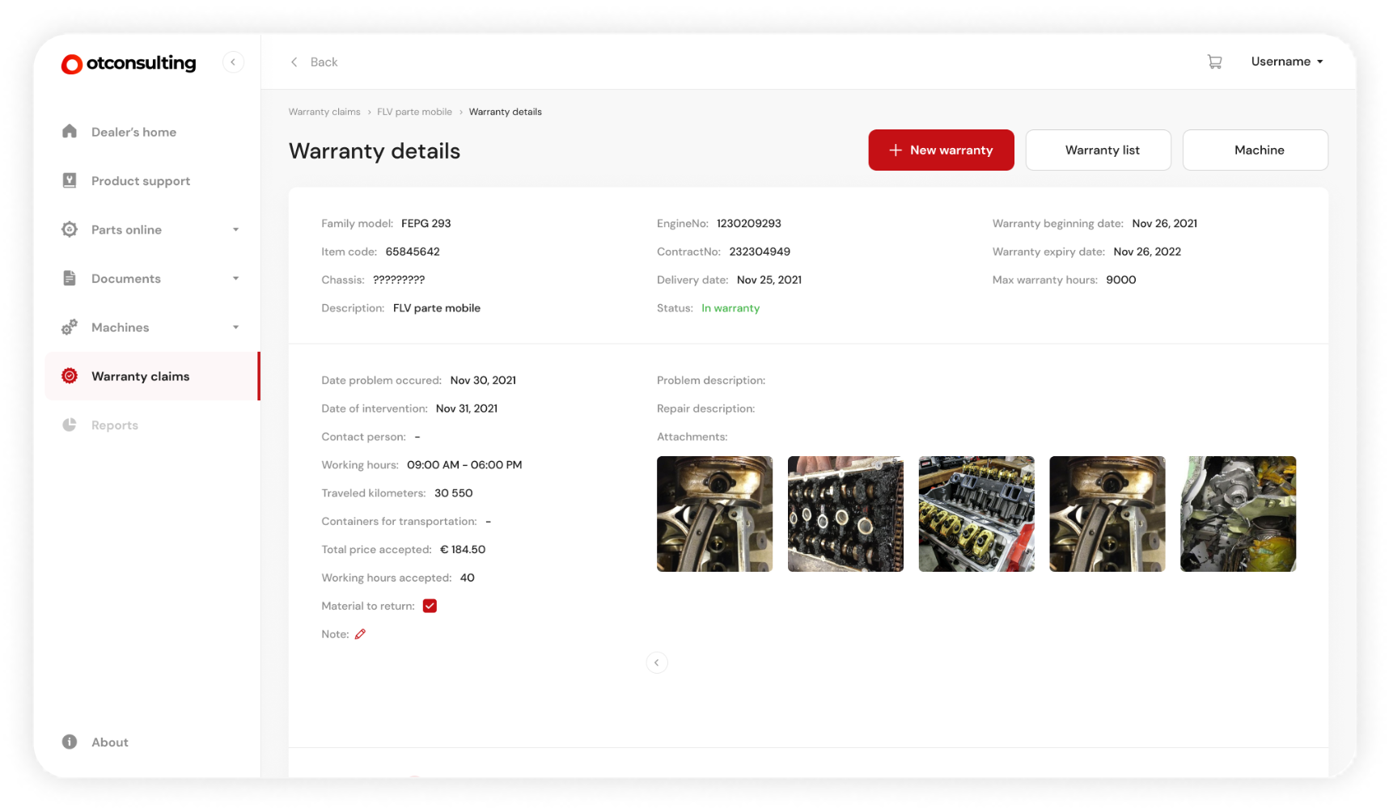
Task: Open the shopping cart
Action: click(x=1214, y=61)
